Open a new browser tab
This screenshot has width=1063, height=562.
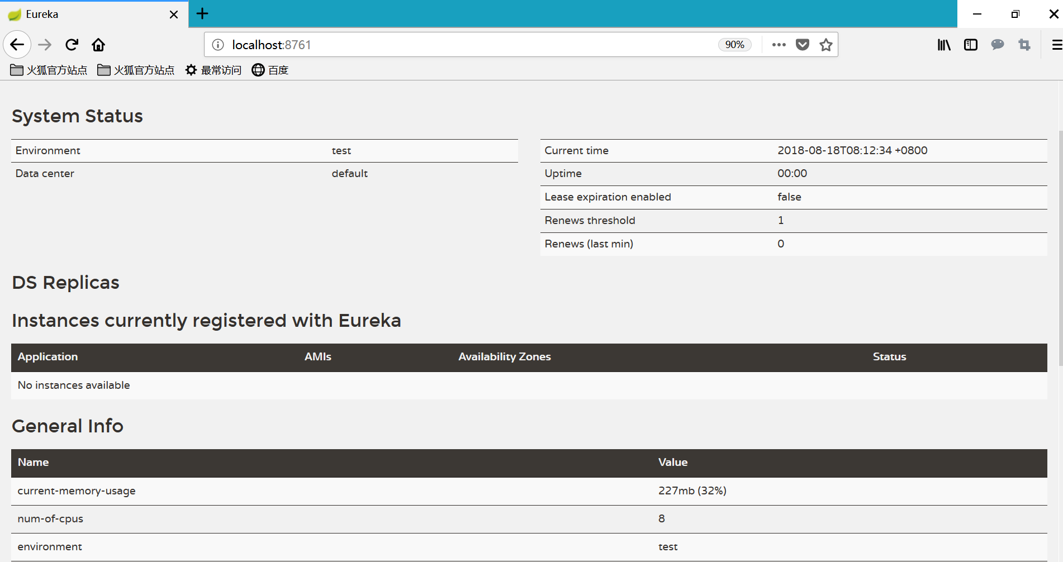click(202, 14)
